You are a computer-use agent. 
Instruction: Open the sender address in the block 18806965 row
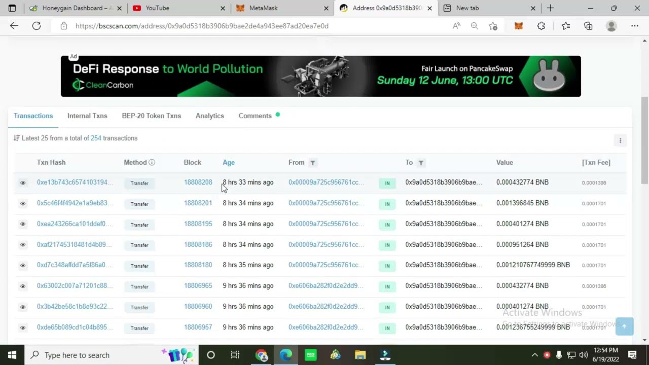tap(326, 285)
